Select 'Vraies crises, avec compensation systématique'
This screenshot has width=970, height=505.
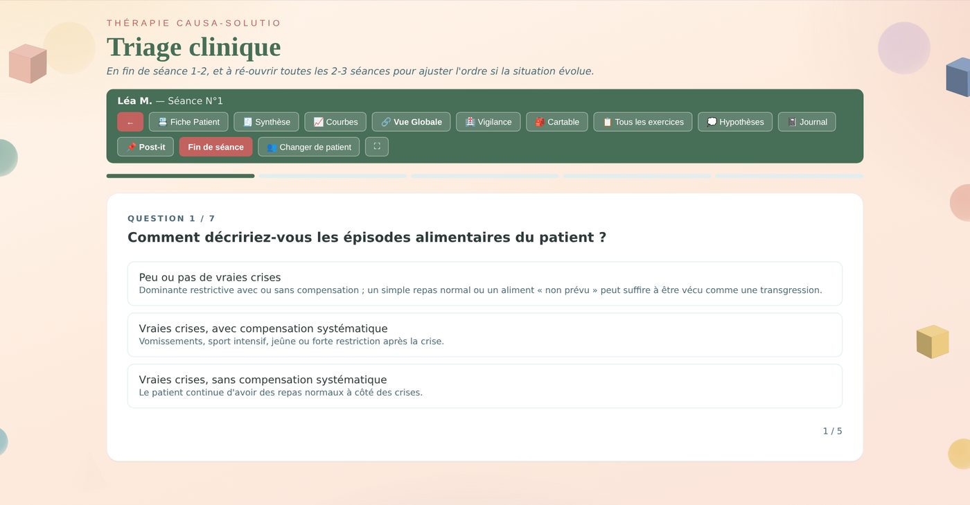[485, 335]
